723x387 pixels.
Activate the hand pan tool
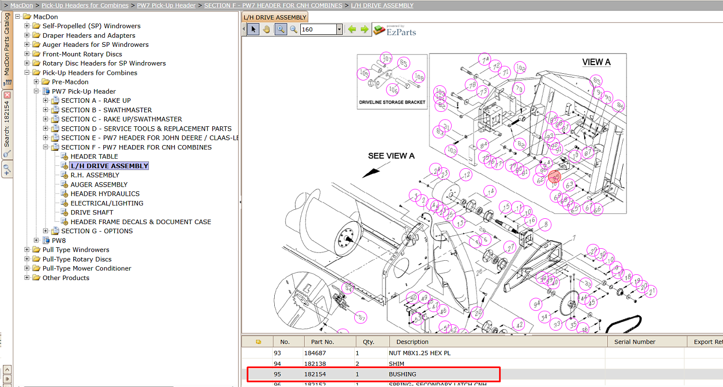pos(267,29)
